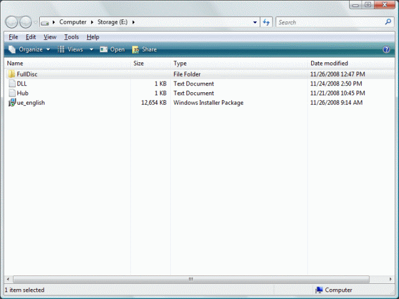This screenshot has width=399, height=299.
Task: Select the DLL text document icon
Action: click(x=12, y=83)
